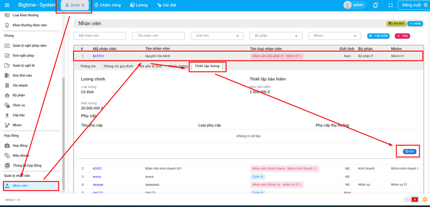Click the Cấp bậc sidebar icon
The width and height of the screenshot is (430, 207).
pos(7,115)
